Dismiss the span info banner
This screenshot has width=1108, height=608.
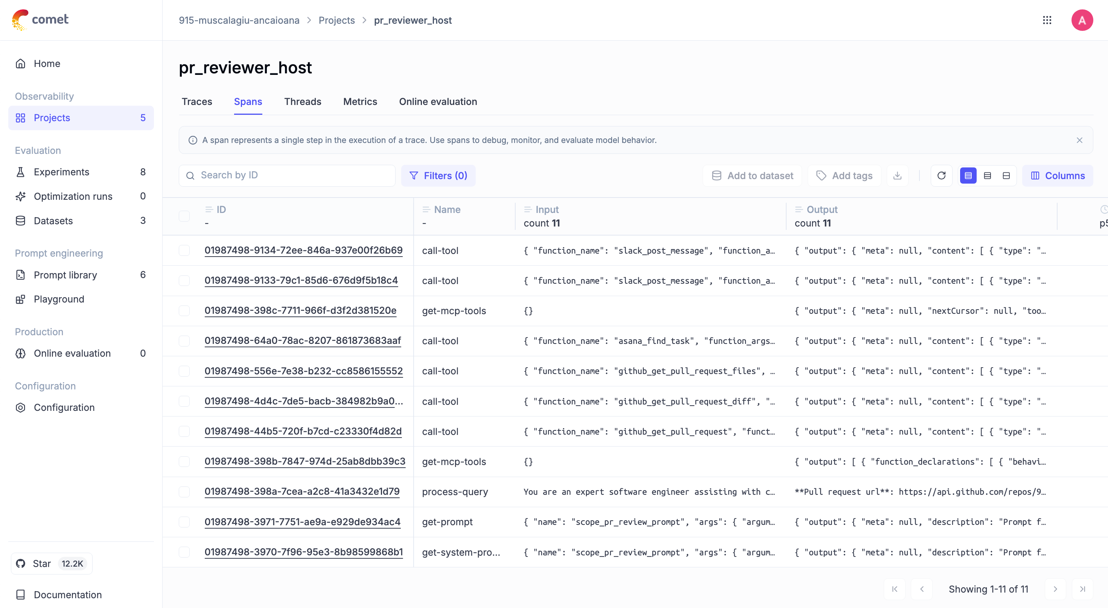[x=1079, y=140]
